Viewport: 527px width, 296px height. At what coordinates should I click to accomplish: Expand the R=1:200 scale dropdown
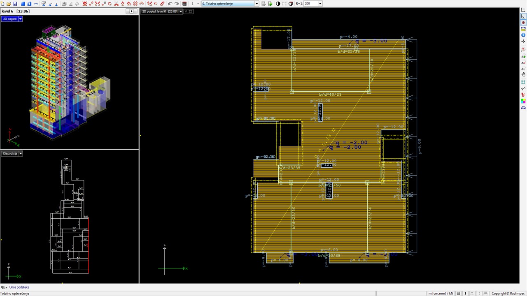click(320, 4)
